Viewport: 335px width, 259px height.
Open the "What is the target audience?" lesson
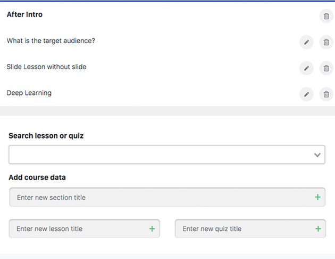[51, 41]
